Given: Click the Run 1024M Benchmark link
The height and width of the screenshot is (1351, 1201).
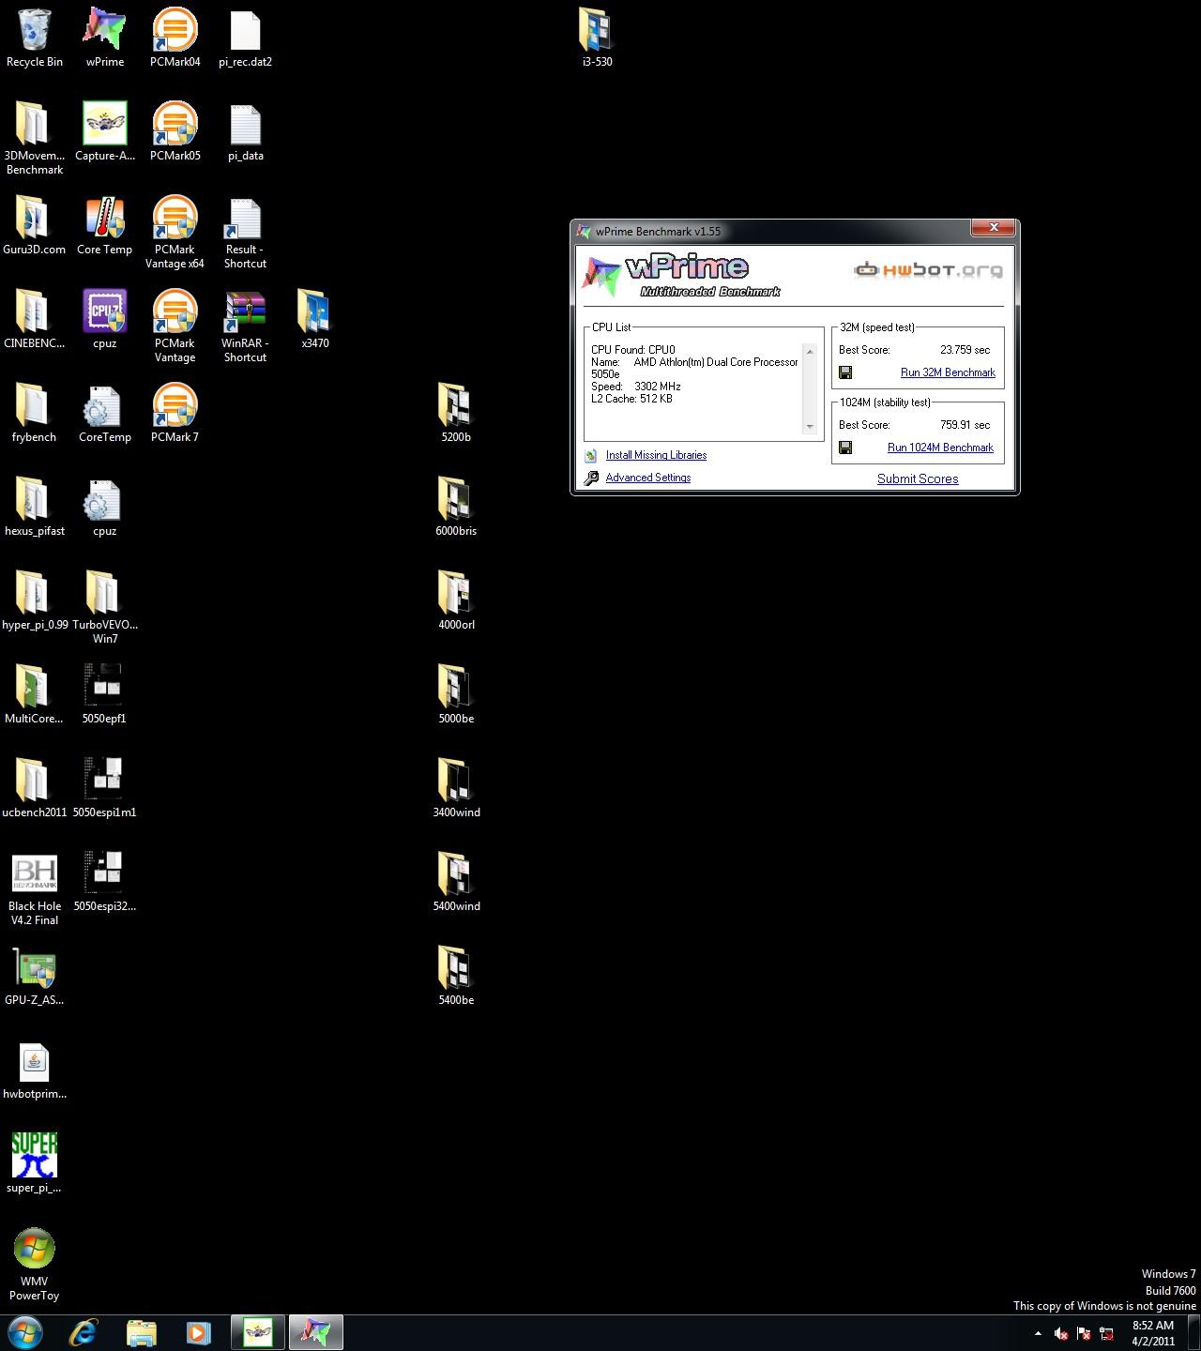Looking at the screenshot, I should 940,448.
